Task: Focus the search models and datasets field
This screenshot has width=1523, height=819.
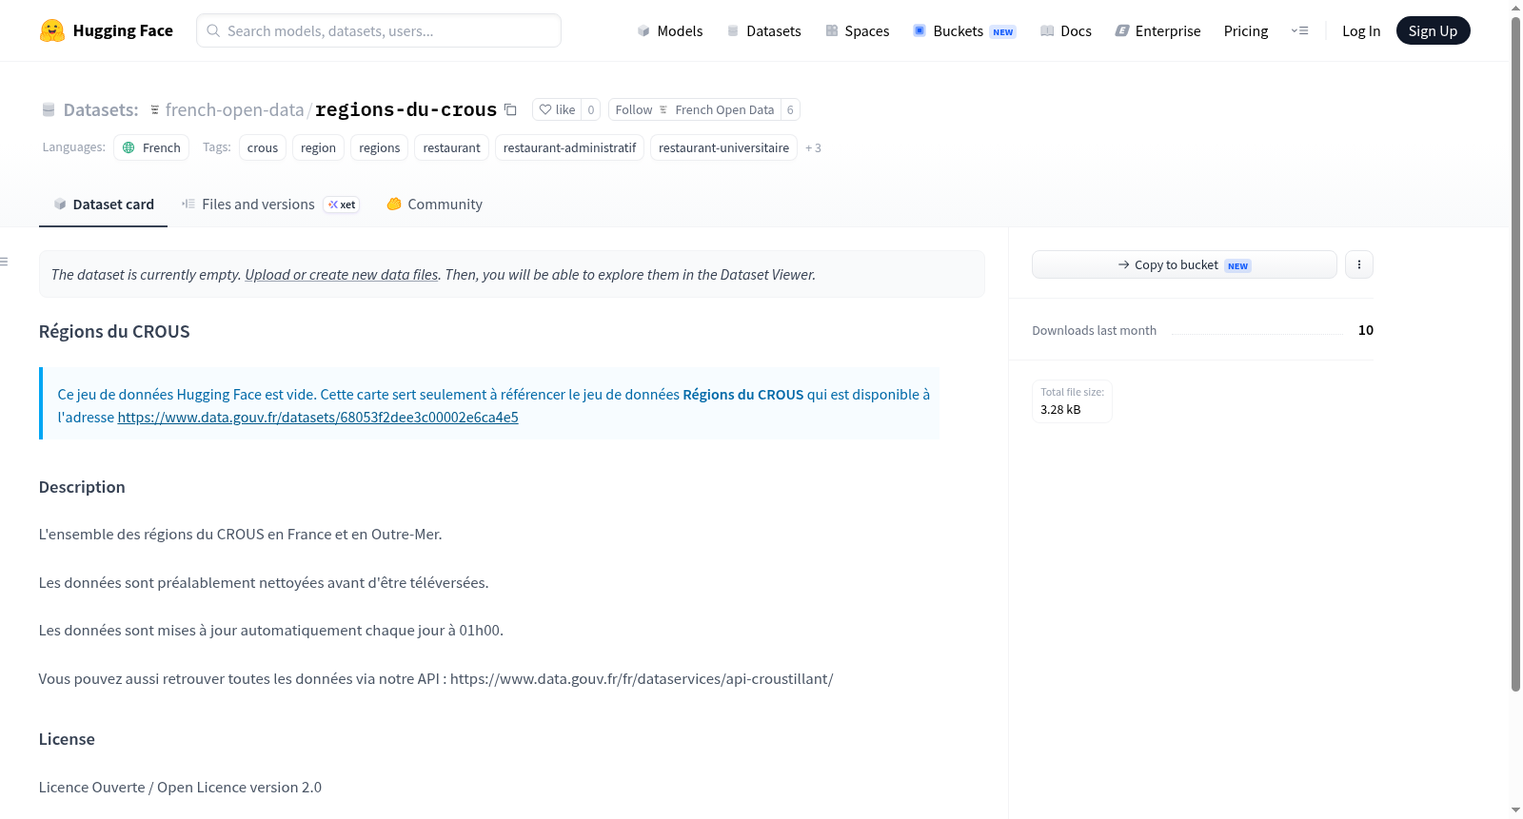Action: tap(379, 30)
